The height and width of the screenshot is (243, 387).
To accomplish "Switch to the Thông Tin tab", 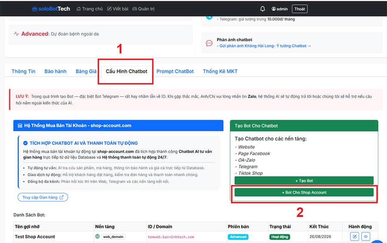I will (x=24, y=72).
